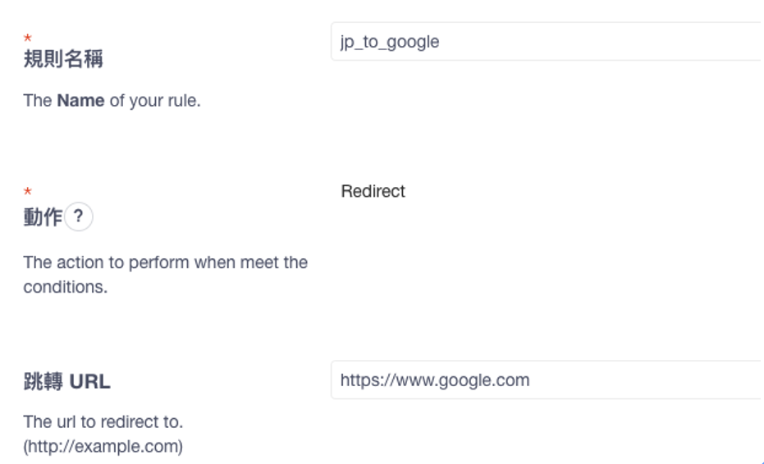Click the (http://example.com) example text
Screen dimensions: 764x464
pyautogui.click(x=103, y=447)
